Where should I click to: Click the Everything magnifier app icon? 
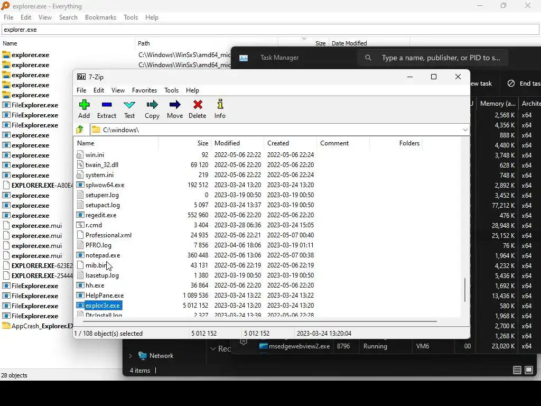click(5, 6)
